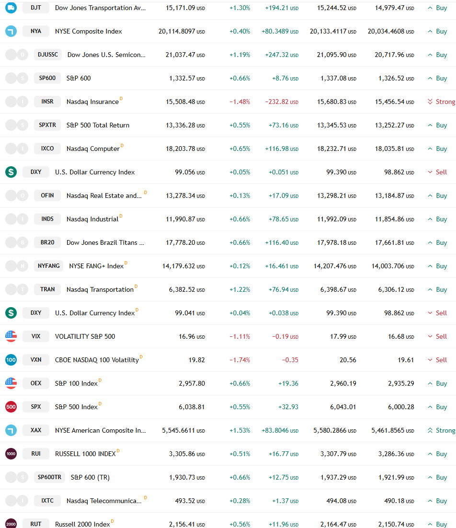Click Sell rating in VIX row
This screenshot has width=456, height=528.
pyautogui.click(x=437, y=336)
